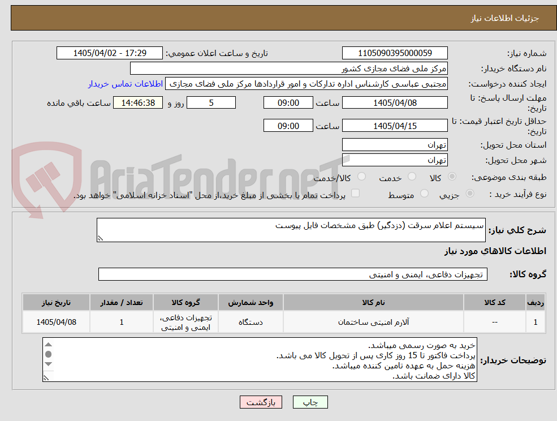
Task: Toggle the اسناد خزانه اسلامی payment checkbox
Action: 355,193
